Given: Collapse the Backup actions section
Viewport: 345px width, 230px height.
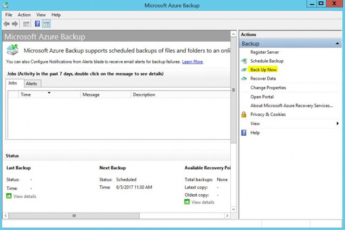Looking at the screenshot, I should click(x=337, y=44).
